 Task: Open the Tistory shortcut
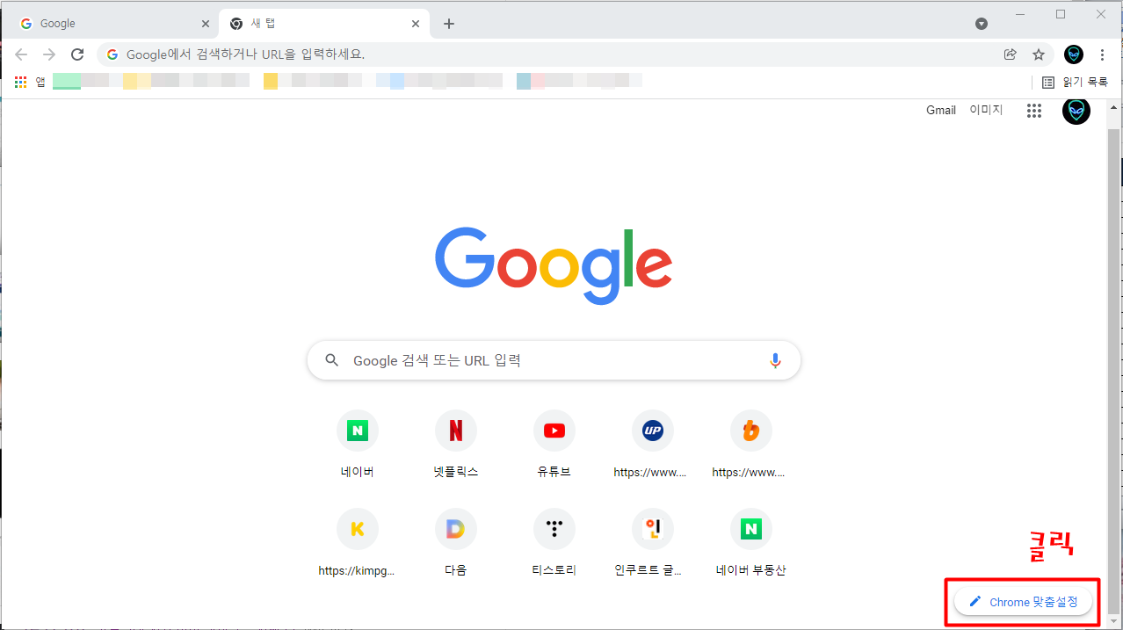click(554, 543)
